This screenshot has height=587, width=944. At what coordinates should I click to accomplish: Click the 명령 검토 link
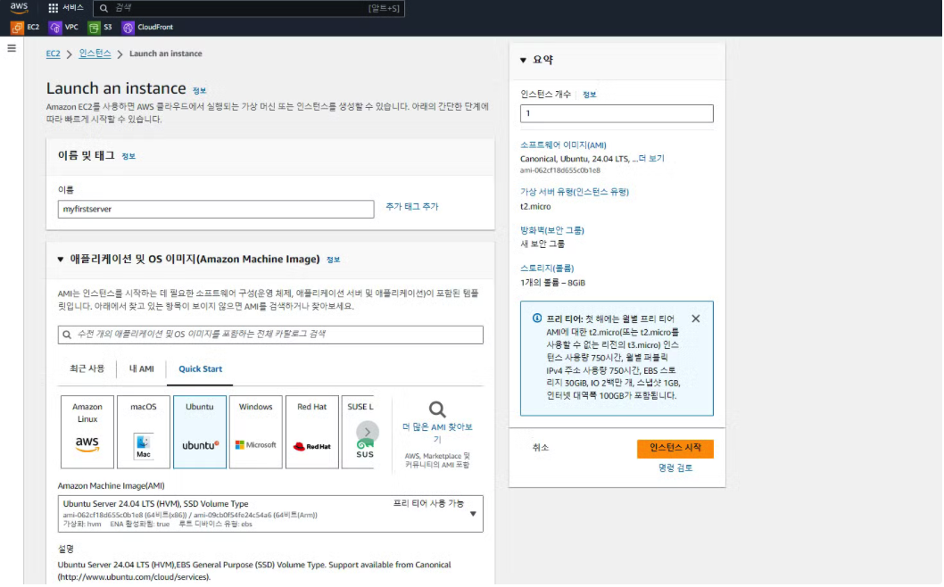click(675, 467)
